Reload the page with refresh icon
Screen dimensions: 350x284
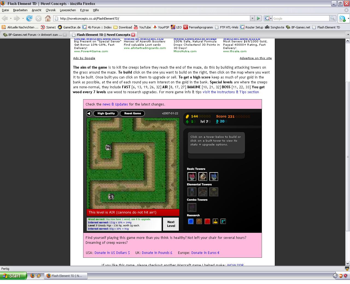[x=29, y=18]
